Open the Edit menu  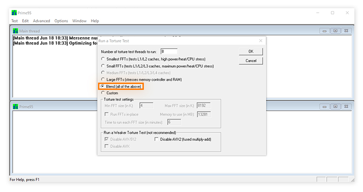25,21
